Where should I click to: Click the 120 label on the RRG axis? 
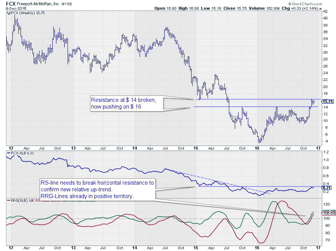tap(326, 204)
